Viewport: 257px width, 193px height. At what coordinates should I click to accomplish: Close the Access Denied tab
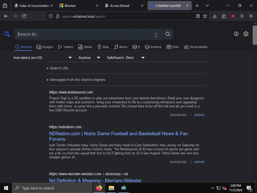[x=142, y=6]
